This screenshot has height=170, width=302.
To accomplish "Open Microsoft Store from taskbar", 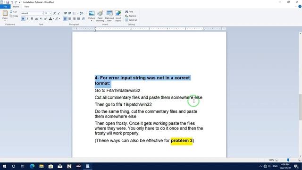I will (50, 166).
